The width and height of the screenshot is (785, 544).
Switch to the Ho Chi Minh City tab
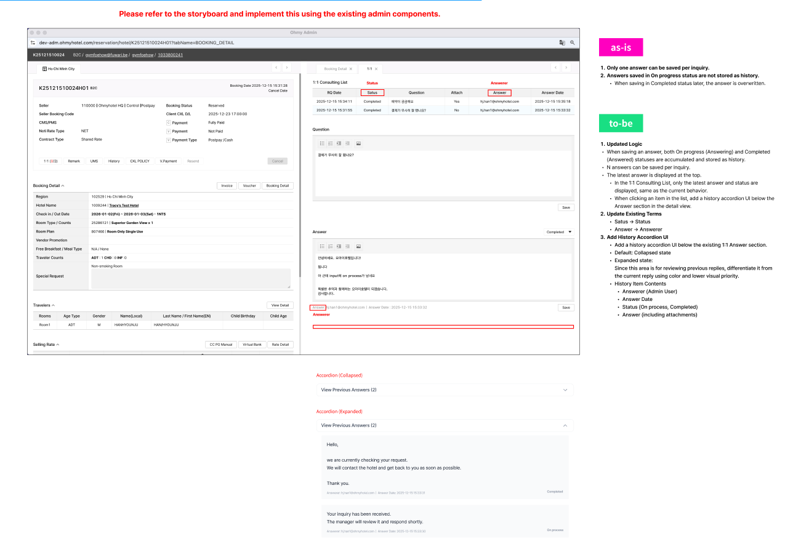[58, 69]
